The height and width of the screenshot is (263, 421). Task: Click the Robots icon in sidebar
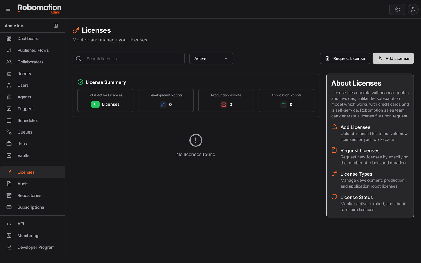click(x=9, y=74)
